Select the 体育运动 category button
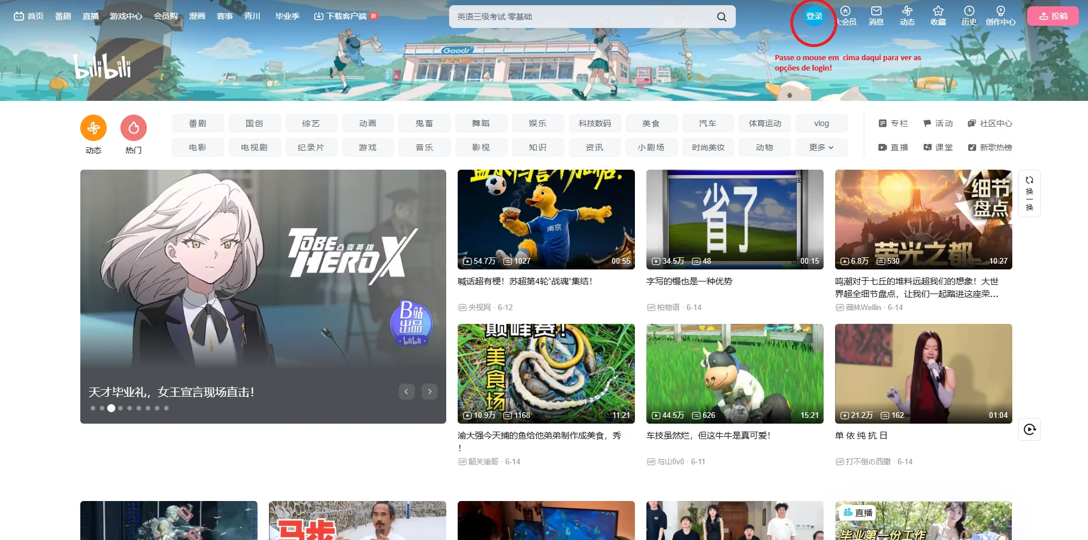 (x=765, y=123)
